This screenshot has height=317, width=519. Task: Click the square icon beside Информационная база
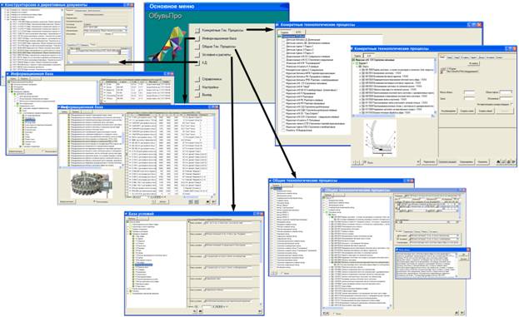(197, 38)
